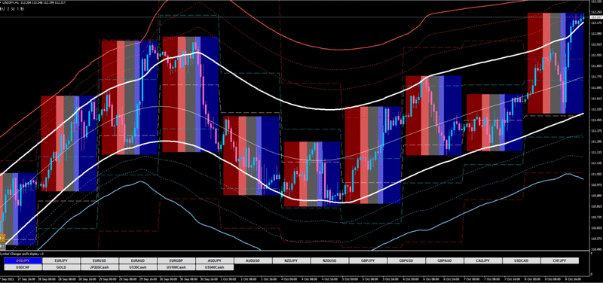
Task: Switch chart to GOLD symbol
Action: coord(61,267)
